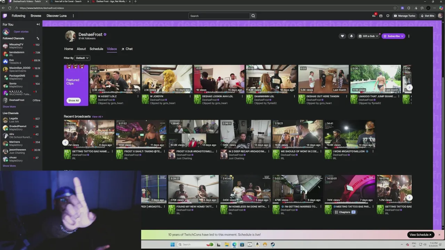
Task: Click the browser address bar
Action: point(205,8)
